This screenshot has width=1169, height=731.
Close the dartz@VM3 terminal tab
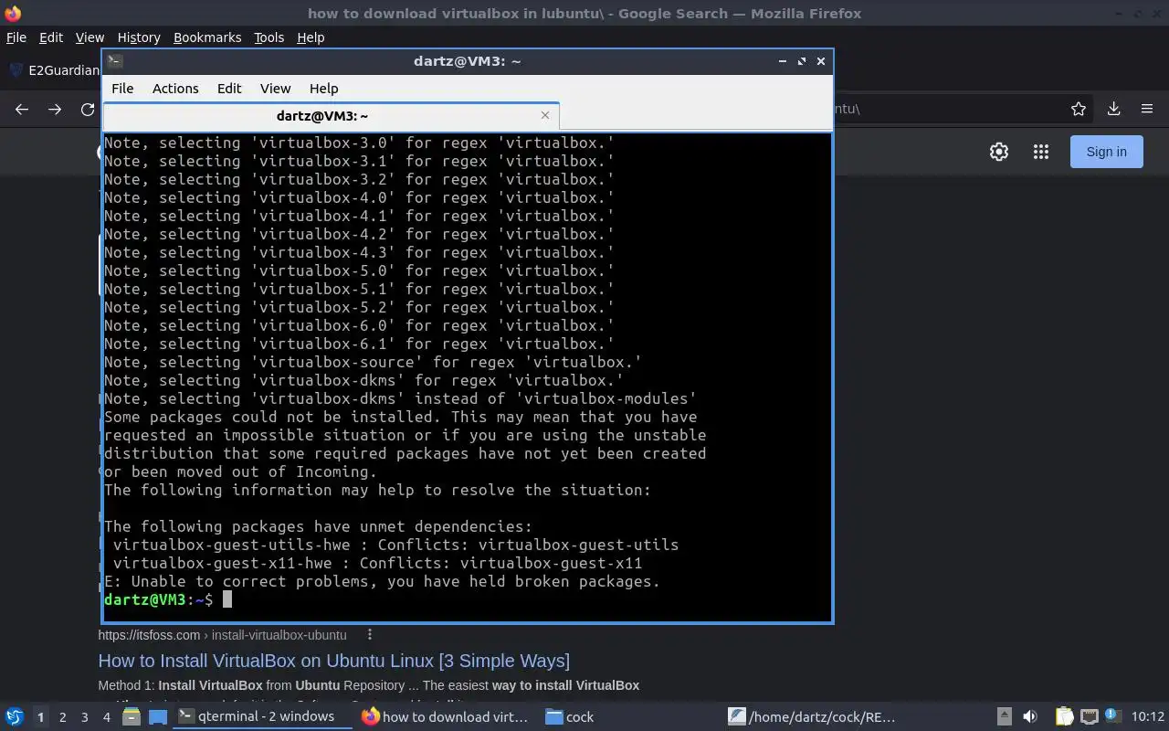click(545, 115)
